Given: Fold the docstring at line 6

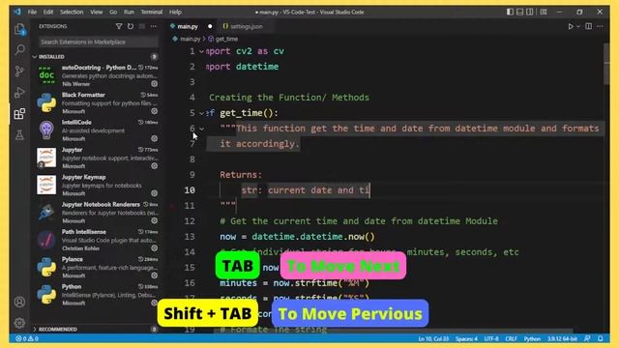Looking at the screenshot, I should pyautogui.click(x=202, y=129).
